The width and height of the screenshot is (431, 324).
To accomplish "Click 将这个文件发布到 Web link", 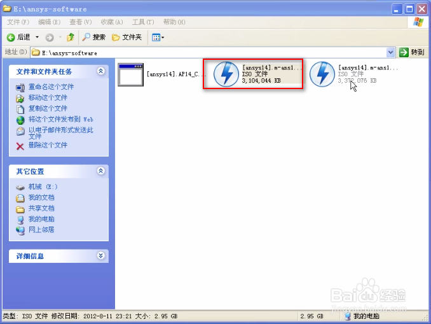I will [x=61, y=119].
